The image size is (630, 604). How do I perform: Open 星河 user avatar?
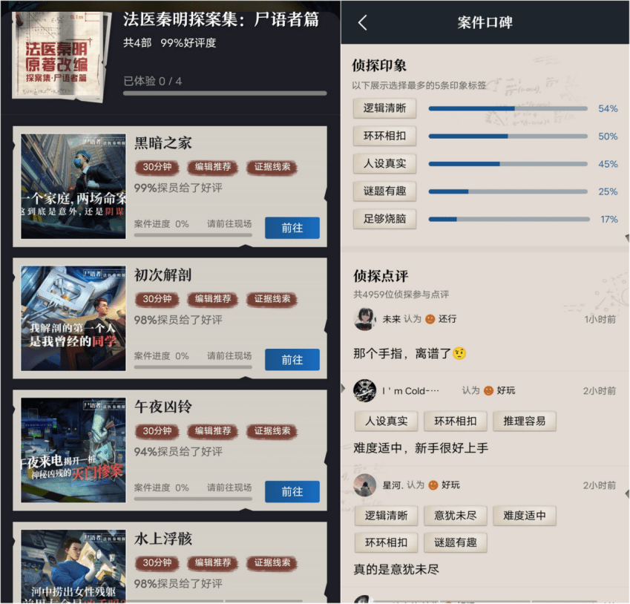[x=364, y=485]
